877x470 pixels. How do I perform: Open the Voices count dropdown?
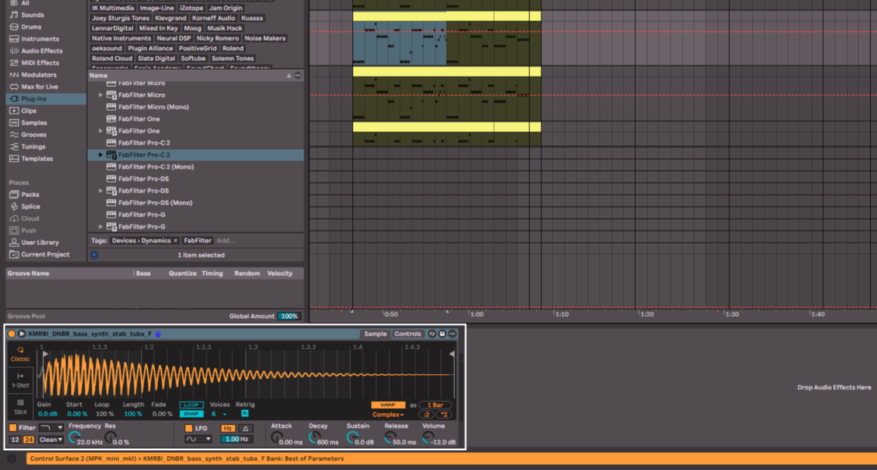point(219,414)
